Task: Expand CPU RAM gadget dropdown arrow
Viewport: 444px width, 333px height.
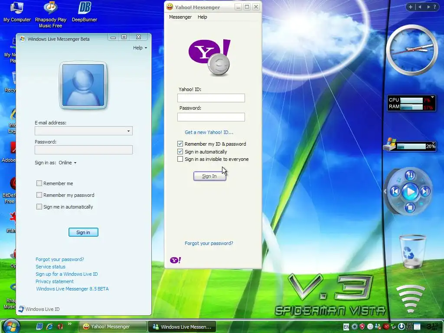Action: [x=432, y=98]
